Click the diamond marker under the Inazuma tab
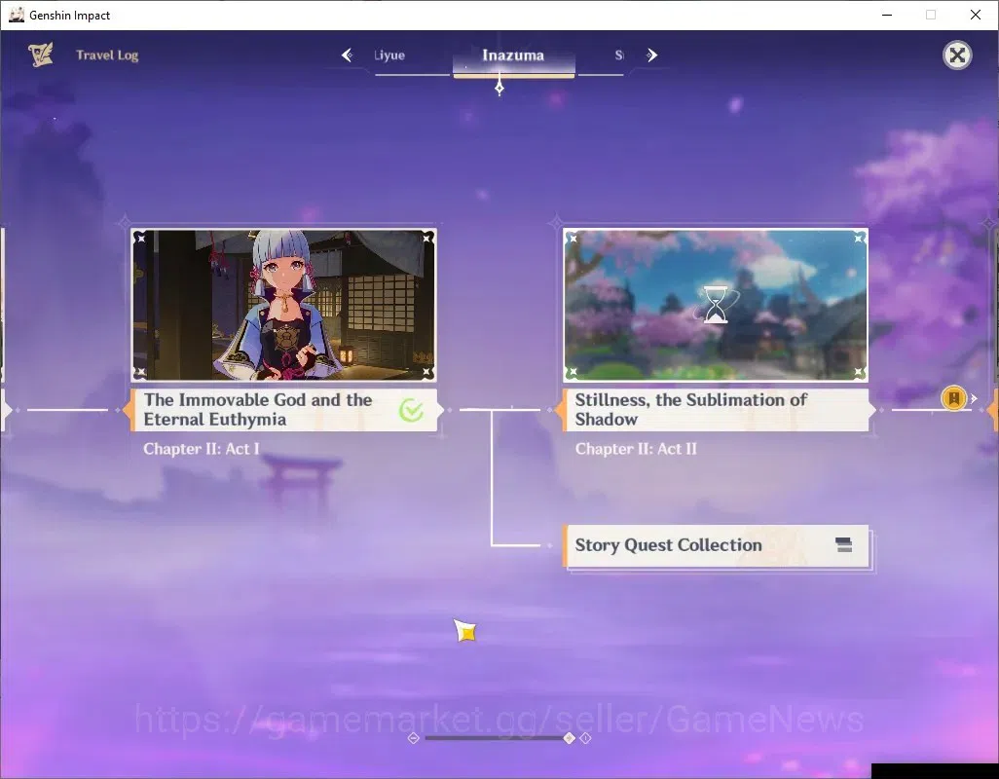The height and width of the screenshot is (779, 999). [x=499, y=88]
